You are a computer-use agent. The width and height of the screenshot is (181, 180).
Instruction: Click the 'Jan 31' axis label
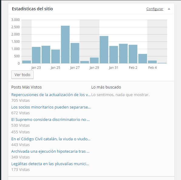tap(114, 68)
